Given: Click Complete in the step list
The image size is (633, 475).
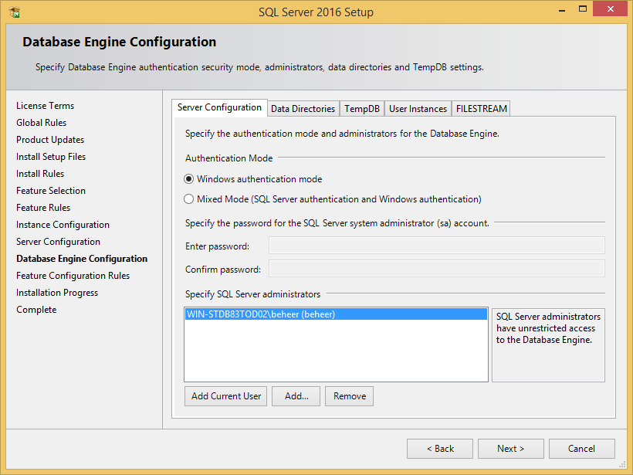Looking at the screenshot, I should pos(36,310).
